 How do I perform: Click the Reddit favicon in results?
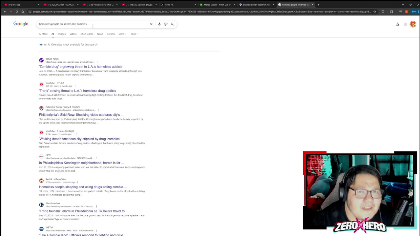pyautogui.click(x=41, y=181)
